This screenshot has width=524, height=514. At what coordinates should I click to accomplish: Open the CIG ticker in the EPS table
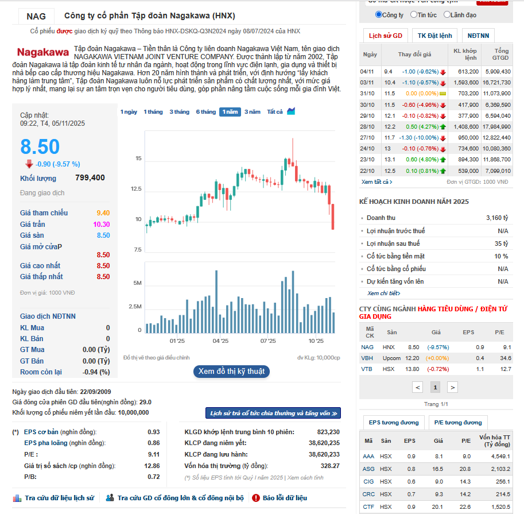click(368, 482)
